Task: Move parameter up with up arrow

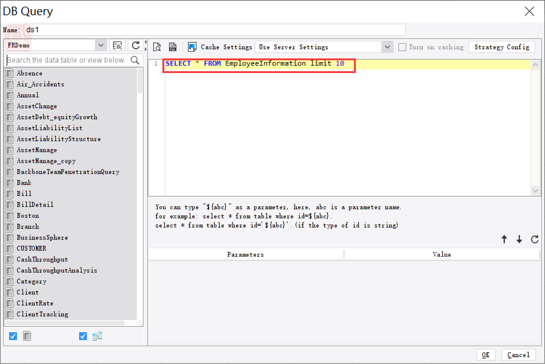Action: pyautogui.click(x=504, y=239)
